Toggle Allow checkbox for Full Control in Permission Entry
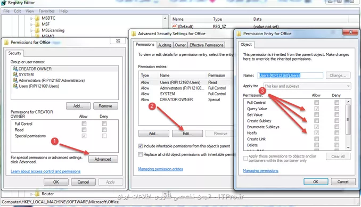Viewport: 361px width, 207px height. (x=317, y=102)
